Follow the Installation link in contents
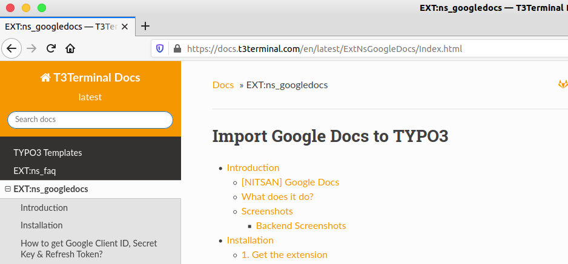 (250, 240)
